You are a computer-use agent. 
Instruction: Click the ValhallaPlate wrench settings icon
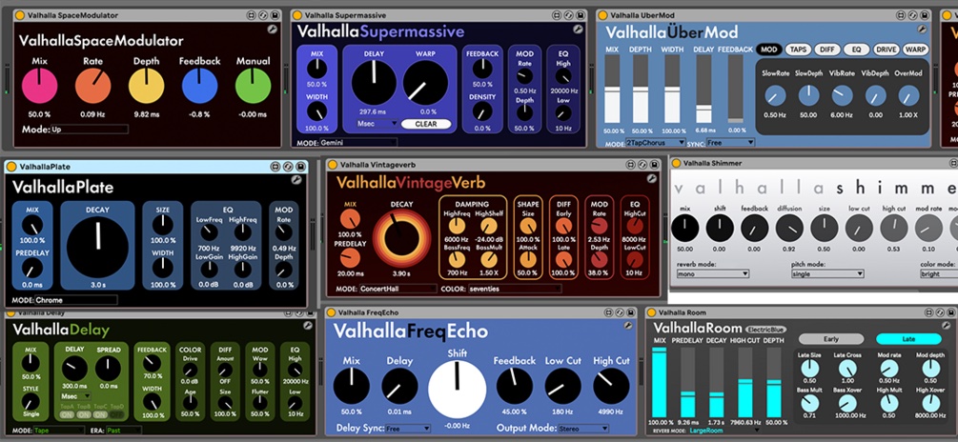(296, 180)
